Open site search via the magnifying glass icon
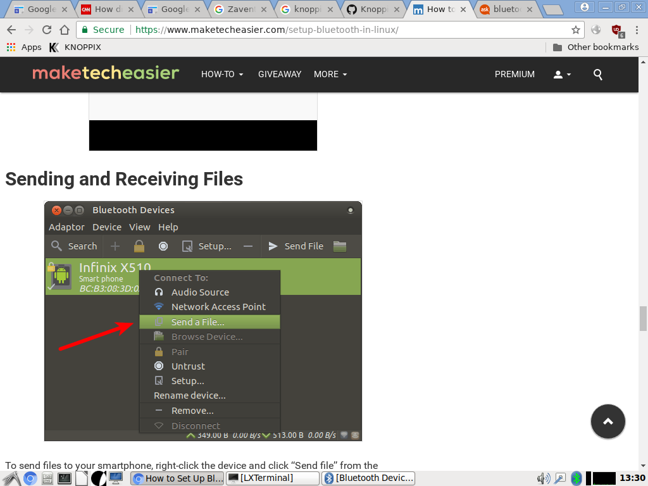This screenshot has height=486, width=648. tap(597, 74)
